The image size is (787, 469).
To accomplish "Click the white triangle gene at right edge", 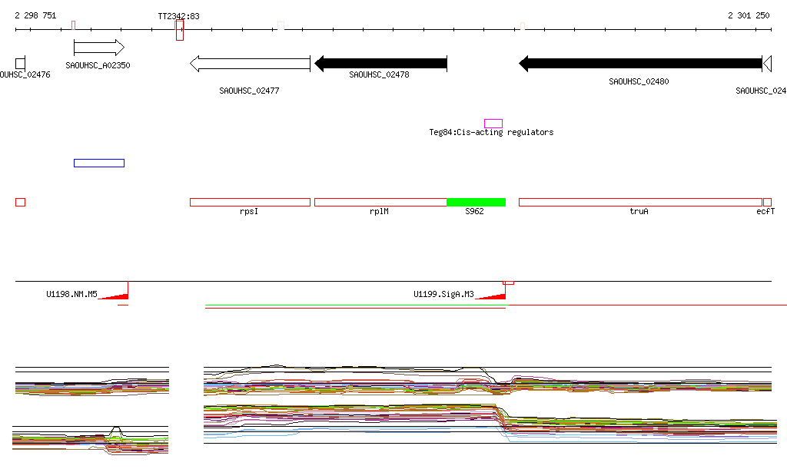I will coord(768,64).
